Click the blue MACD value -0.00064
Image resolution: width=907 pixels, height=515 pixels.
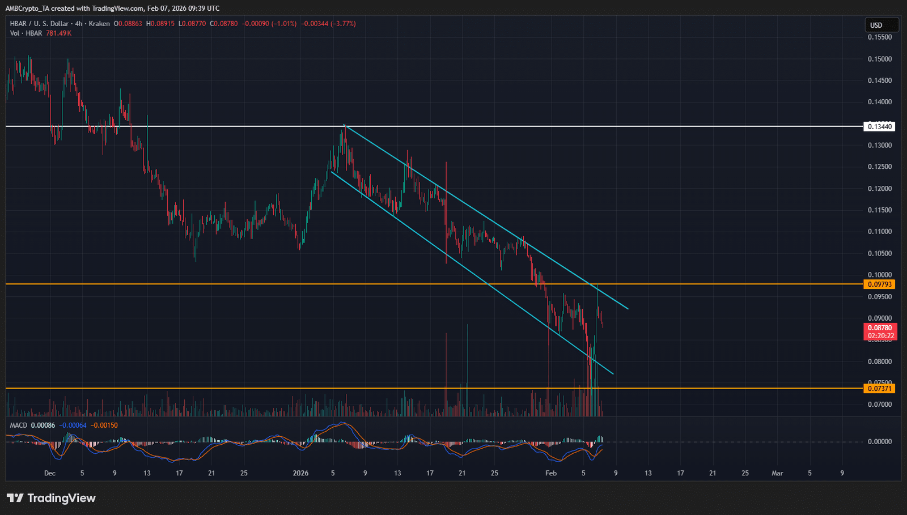coord(73,425)
